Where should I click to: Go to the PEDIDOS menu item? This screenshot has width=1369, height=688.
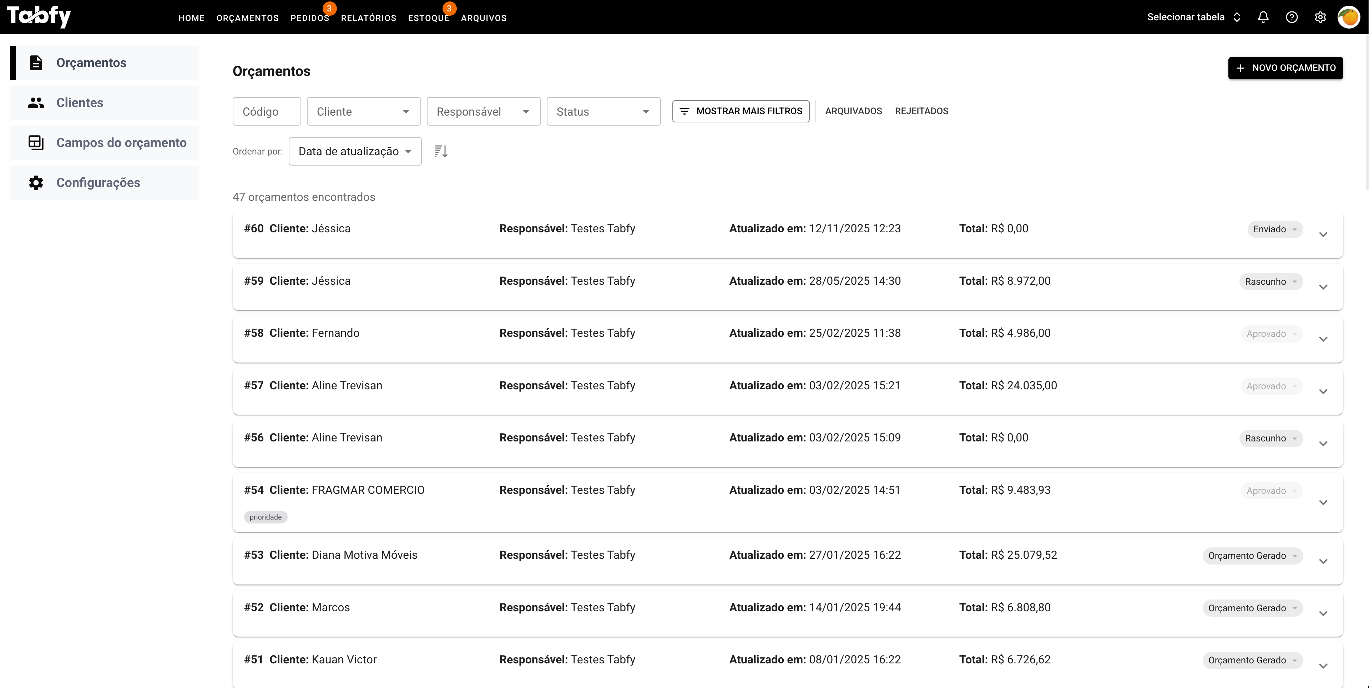pos(309,17)
